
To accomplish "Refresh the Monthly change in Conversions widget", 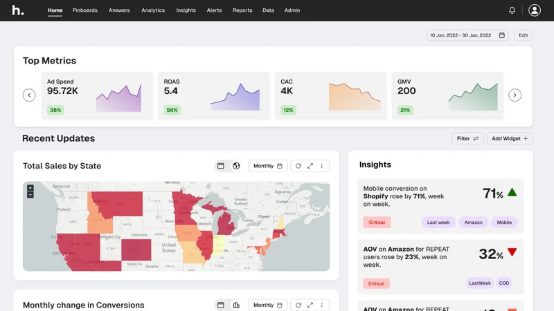I will click(x=298, y=305).
